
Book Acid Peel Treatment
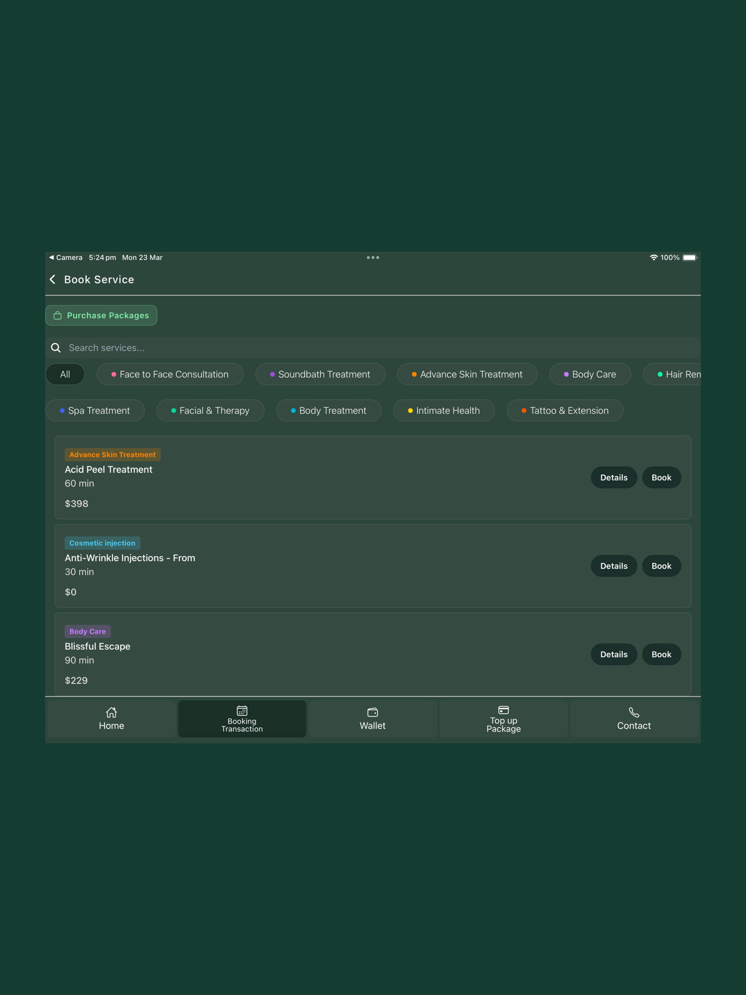pos(661,478)
